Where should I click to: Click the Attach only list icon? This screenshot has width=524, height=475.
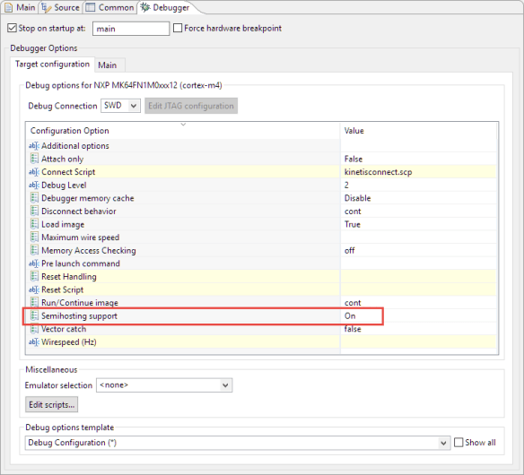pyautogui.click(x=34, y=159)
